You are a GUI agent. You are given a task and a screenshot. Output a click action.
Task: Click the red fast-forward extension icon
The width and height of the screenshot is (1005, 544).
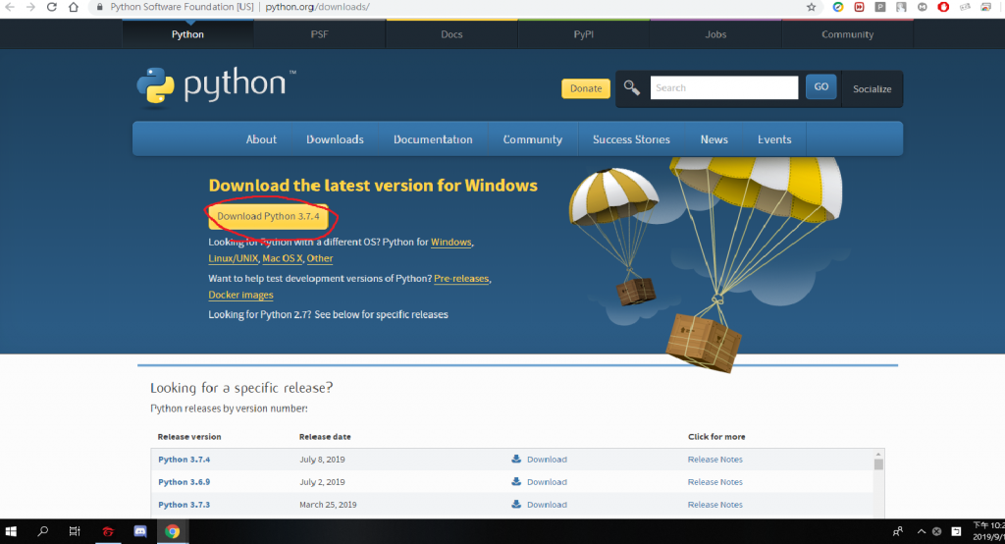[x=859, y=7]
